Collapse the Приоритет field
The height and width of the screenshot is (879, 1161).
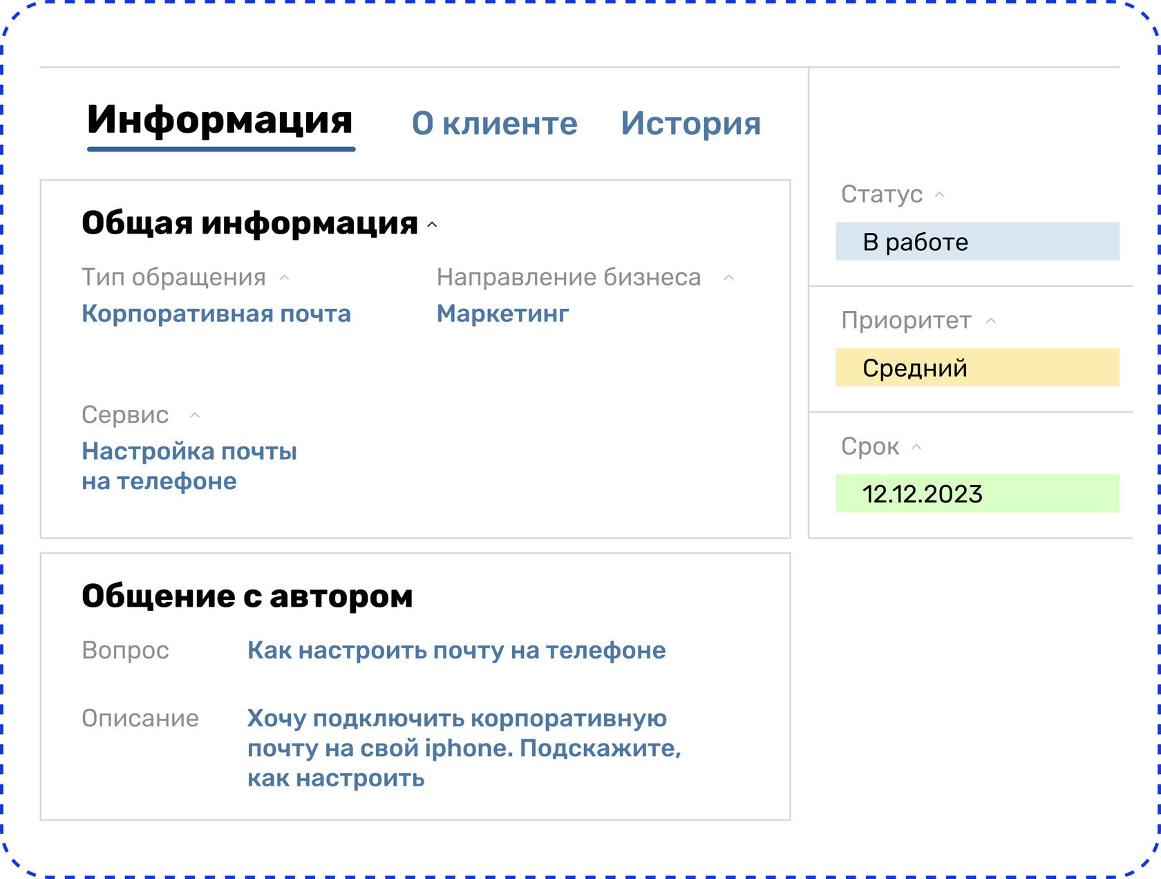click(x=991, y=321)
